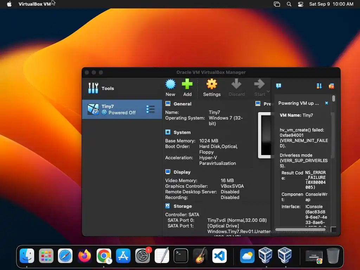Viewport: 360px width, 270px height.
Task: Open TextEdit from the Dock
Action: [162, 255]
